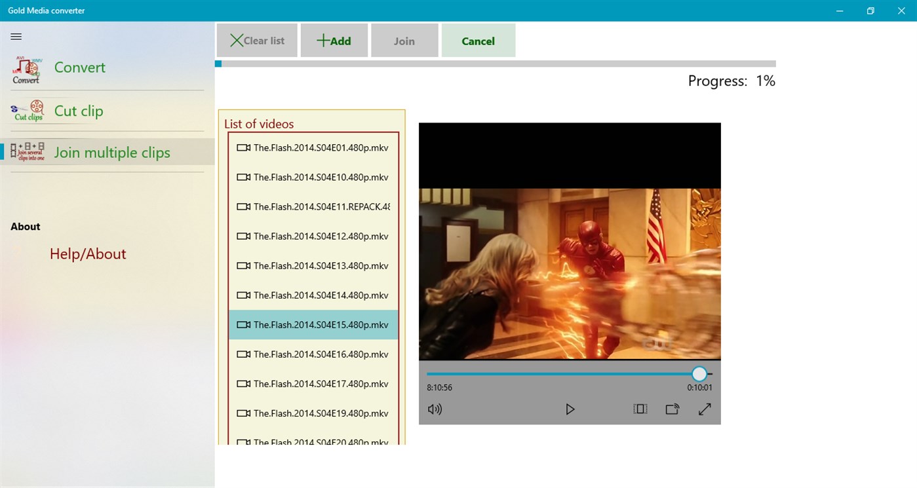This screenshot has width=917, height=488.
Task: Cancel the current join operation
Action: (478, 40)
